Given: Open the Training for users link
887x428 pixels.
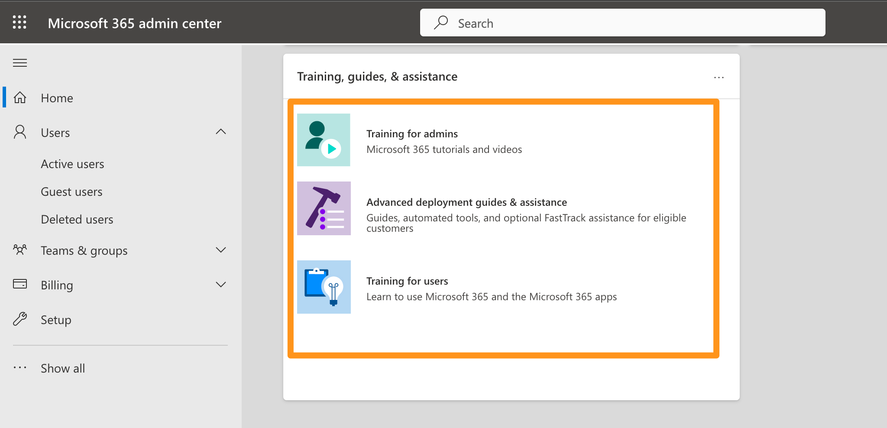Looking at the screenshot, I should (407, 281).
